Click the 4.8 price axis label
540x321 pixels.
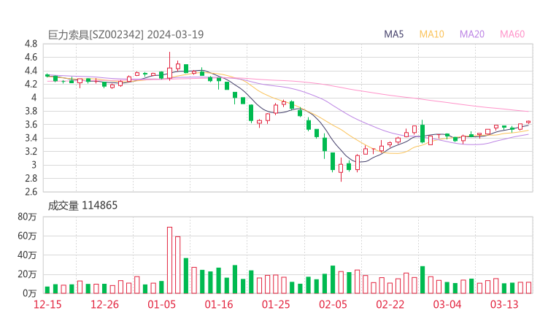[31, 44]
